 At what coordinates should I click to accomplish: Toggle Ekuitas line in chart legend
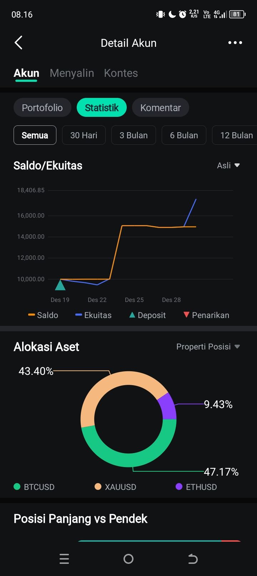[x=94, y=315]
